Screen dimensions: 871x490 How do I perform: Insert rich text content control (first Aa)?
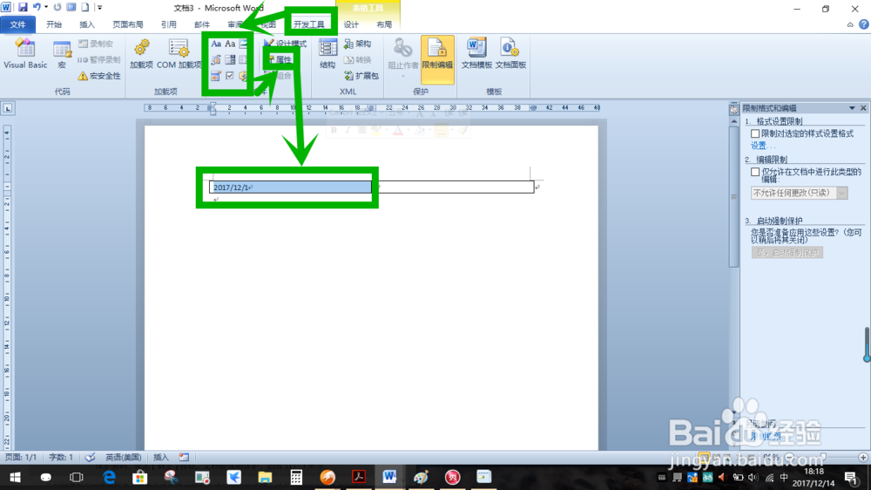point(216,44)
